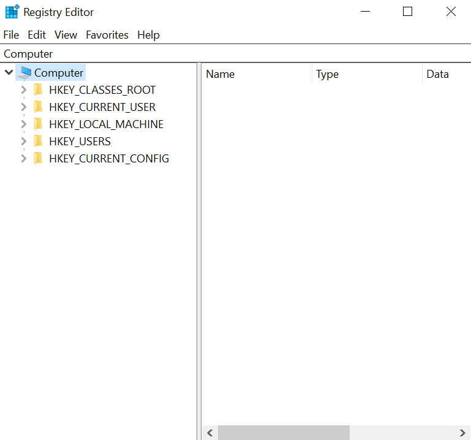Open the Help menu

[x=148, y=35]
